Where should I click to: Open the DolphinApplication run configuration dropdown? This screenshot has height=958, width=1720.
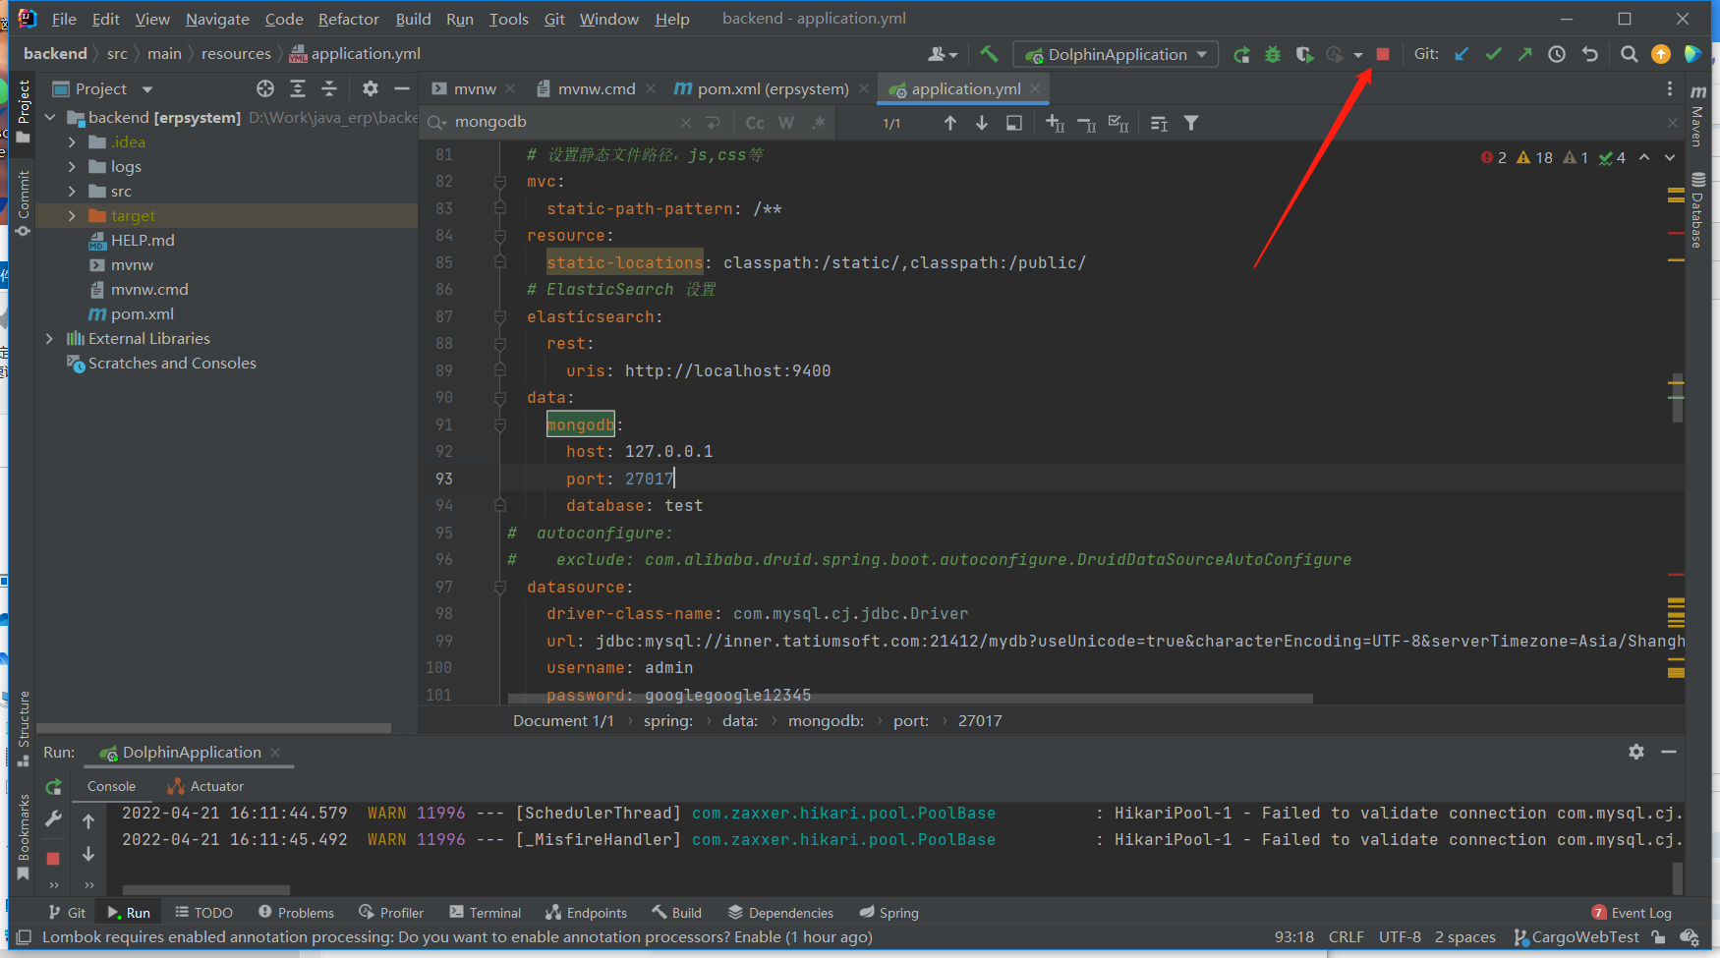(x=1117, y=55)
